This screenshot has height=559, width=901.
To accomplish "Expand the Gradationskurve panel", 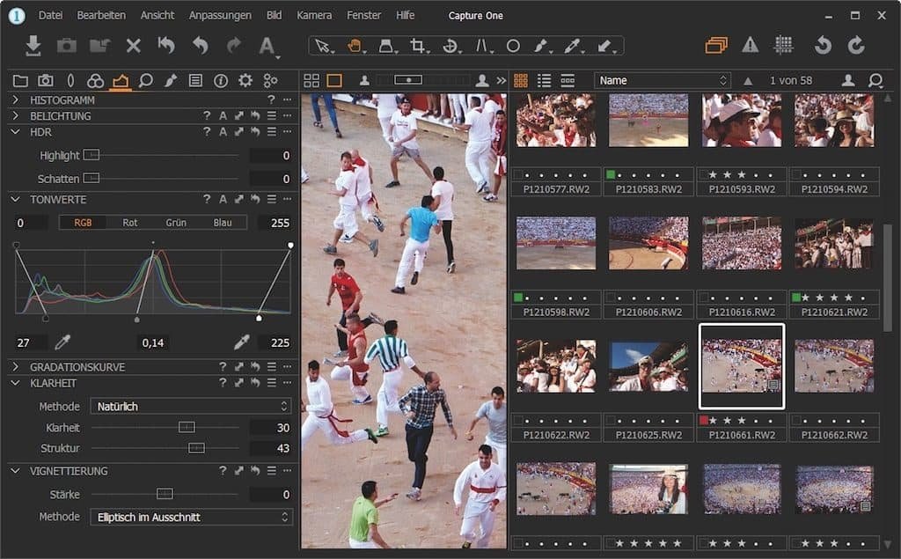I will [x=16, y=367].
